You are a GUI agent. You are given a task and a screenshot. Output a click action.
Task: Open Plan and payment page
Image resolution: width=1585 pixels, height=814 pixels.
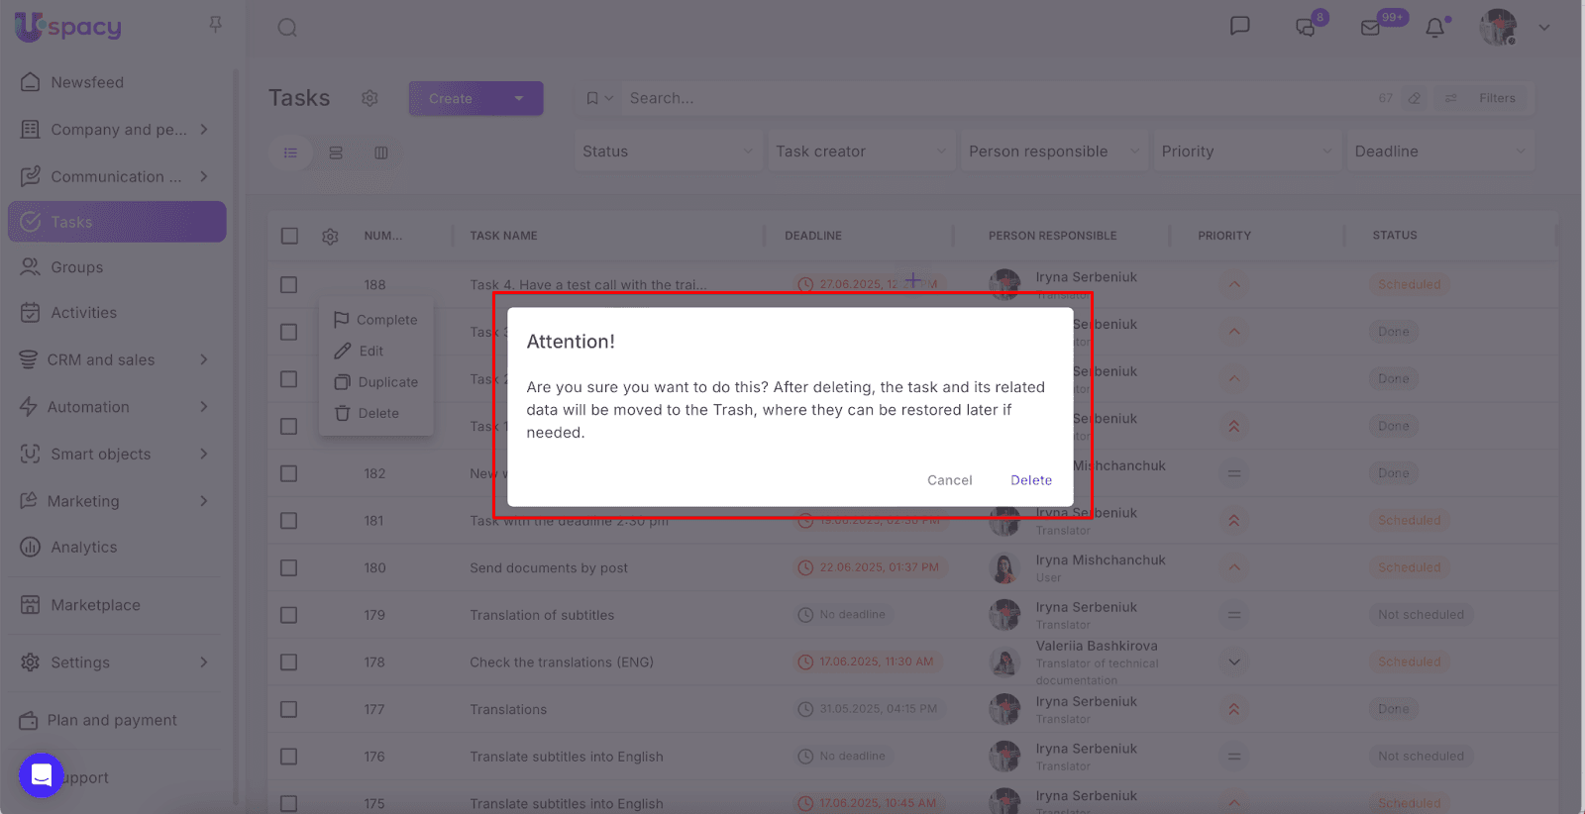117,720
